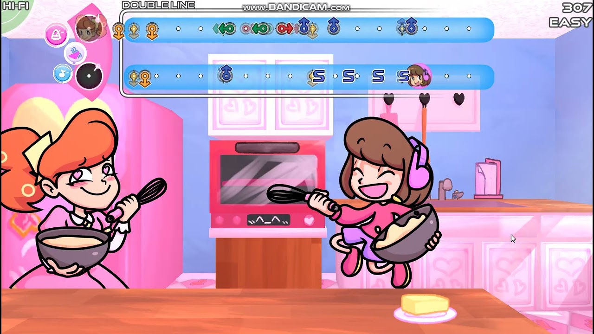594x334 pixels.
Task: Hit the third S note on the bottom track
Action: tap(378, 76)
